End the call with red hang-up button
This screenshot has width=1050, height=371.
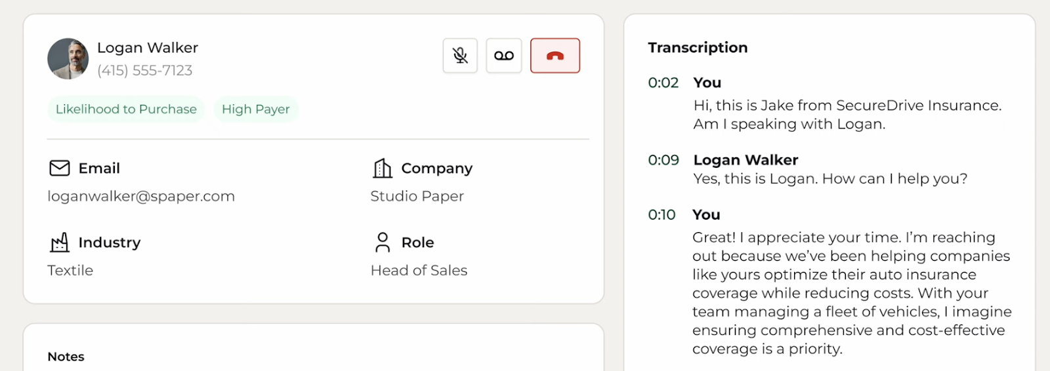(555, 56)
